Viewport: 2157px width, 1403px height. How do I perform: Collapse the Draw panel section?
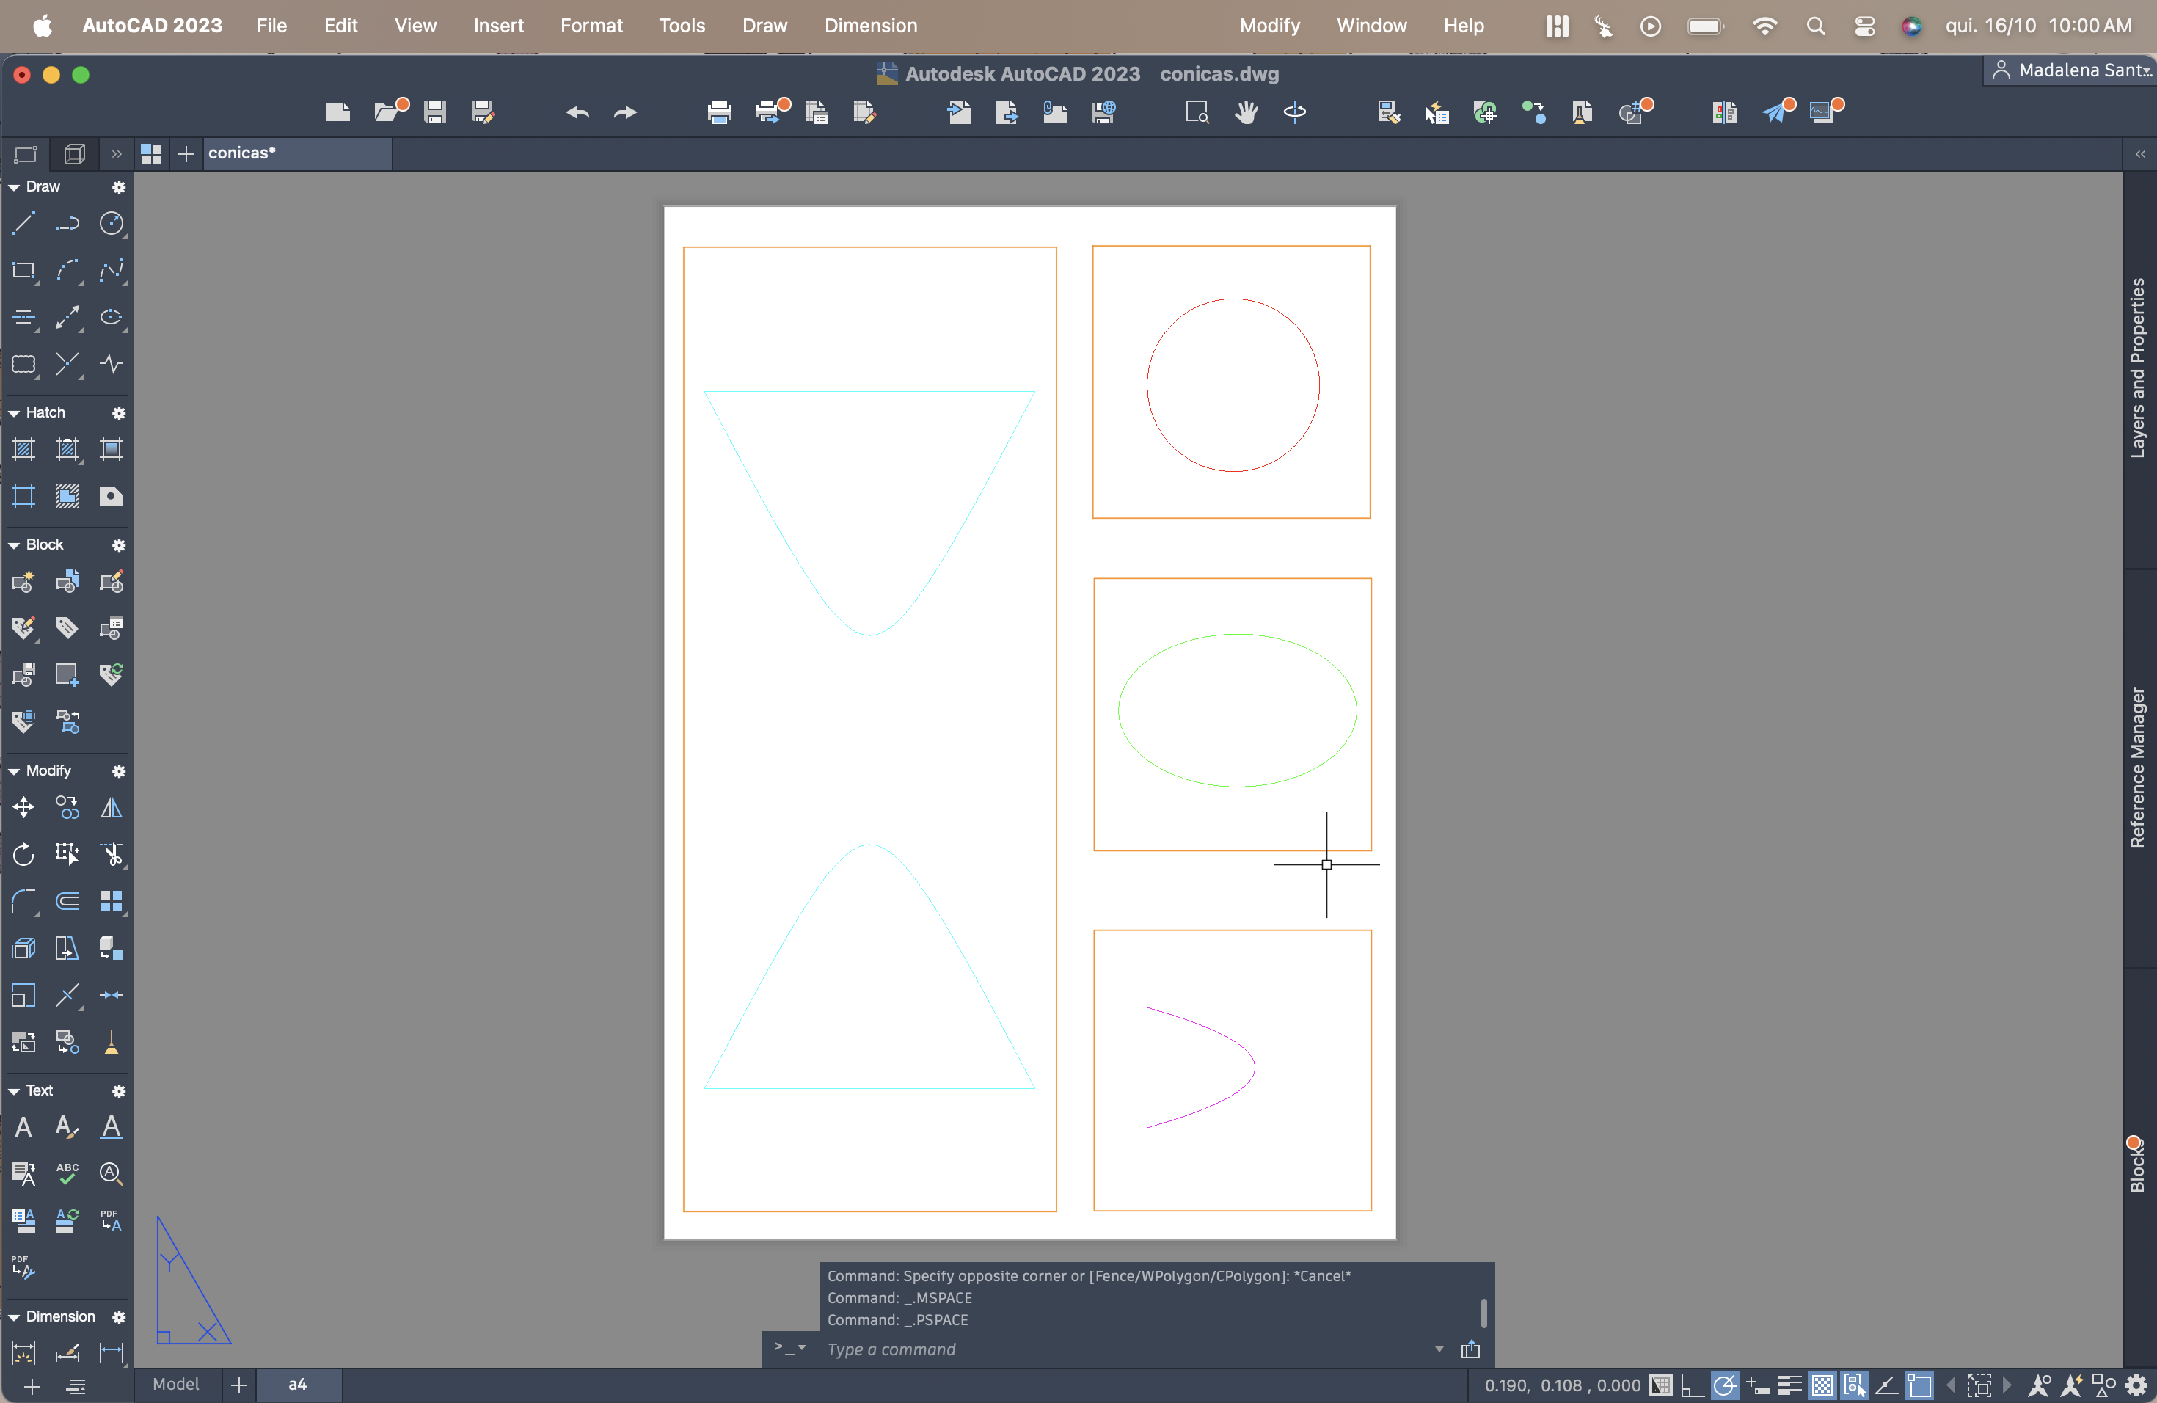[x=15, y=186]
